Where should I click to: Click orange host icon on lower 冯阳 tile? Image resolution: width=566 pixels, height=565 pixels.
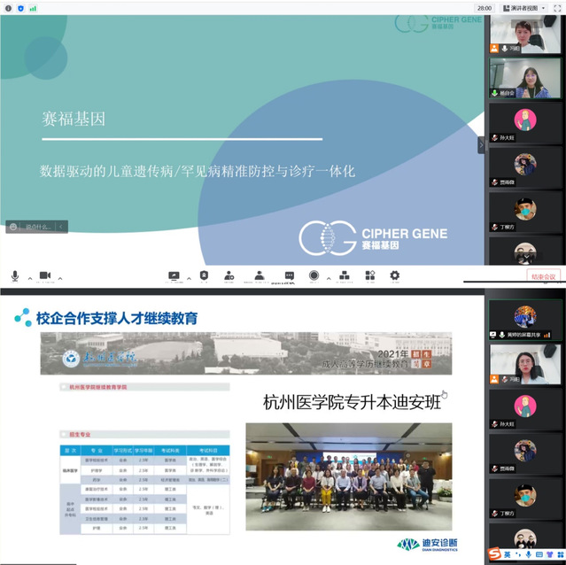point(494,379)
